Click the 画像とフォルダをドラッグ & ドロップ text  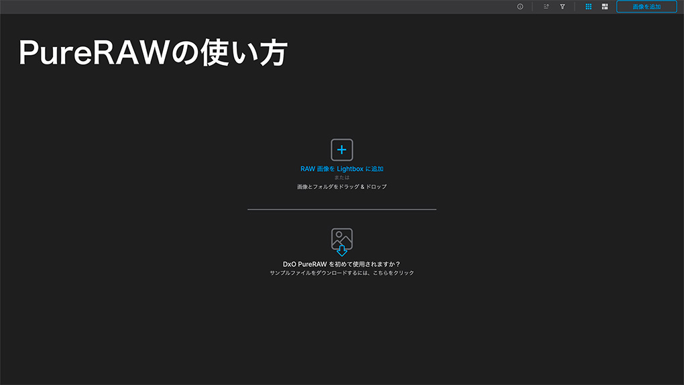click(x=341, y=186)
